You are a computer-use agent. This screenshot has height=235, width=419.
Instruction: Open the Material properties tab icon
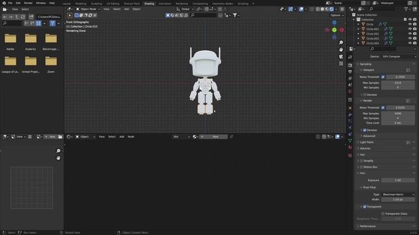point(350,148)
